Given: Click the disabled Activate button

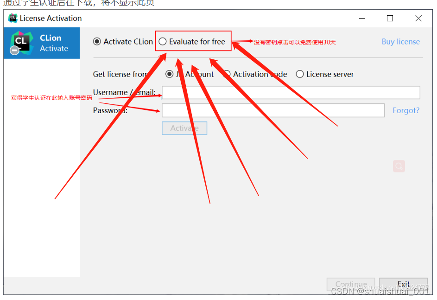Looking at the screenshot, I should (184, 128).
